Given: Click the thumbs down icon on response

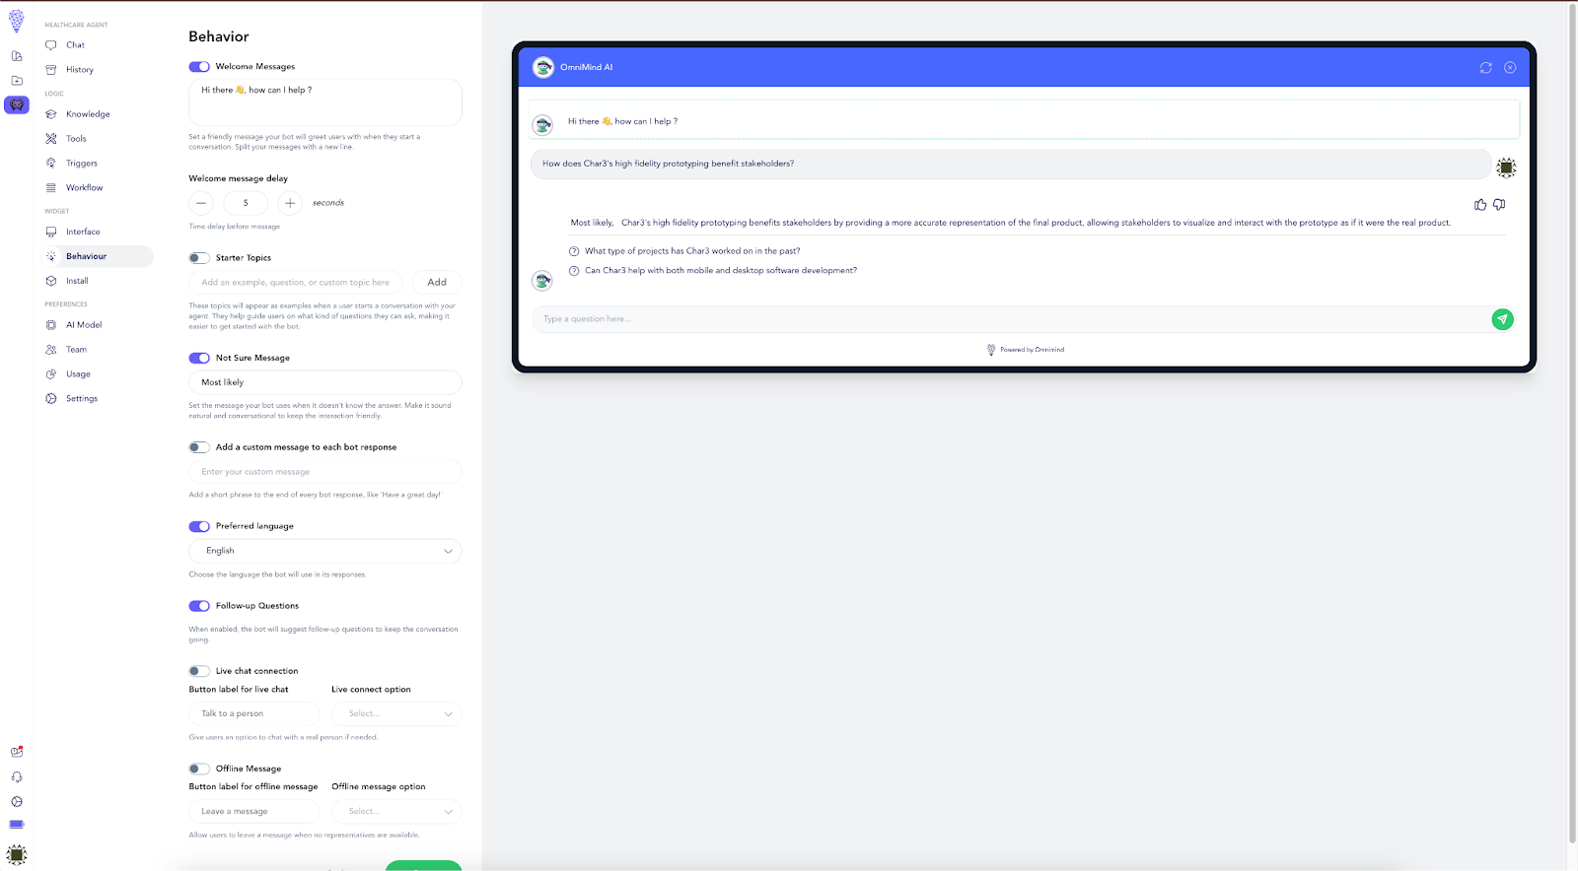Looking at the screenshot, I should pyautogui.click(x=1499, y=205).
